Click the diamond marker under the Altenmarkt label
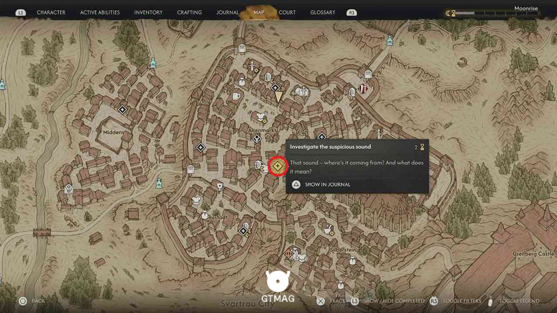Image resolution: width=557 pixels, height=313 pixels. point(257,138)
